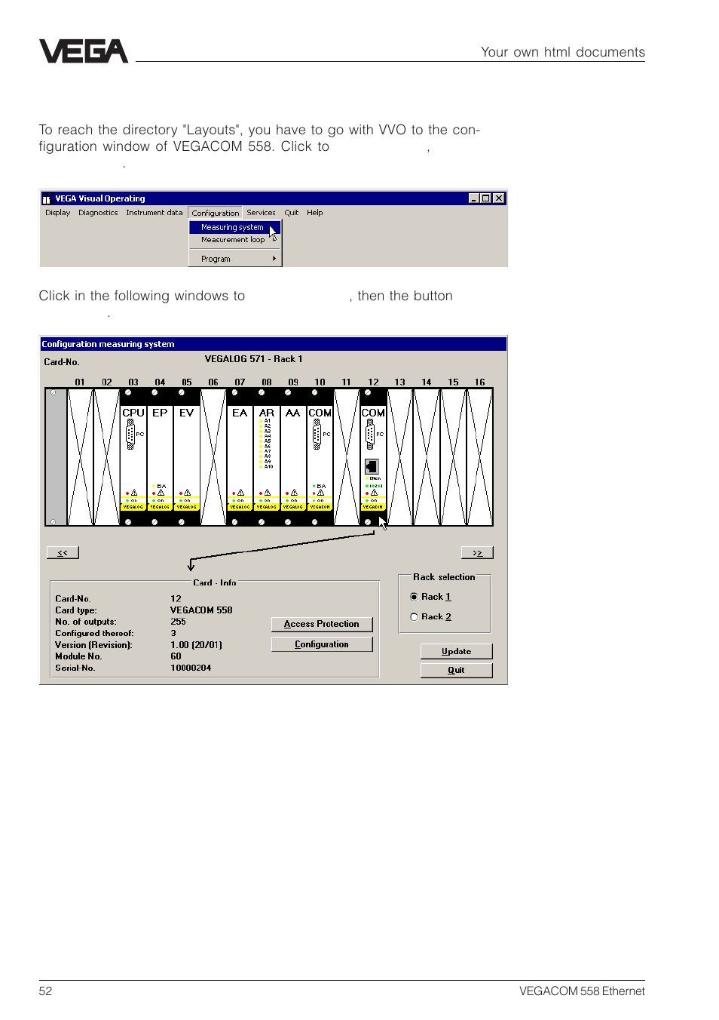
Task: Click the Configuration button in Card Info
Action: 322,644
